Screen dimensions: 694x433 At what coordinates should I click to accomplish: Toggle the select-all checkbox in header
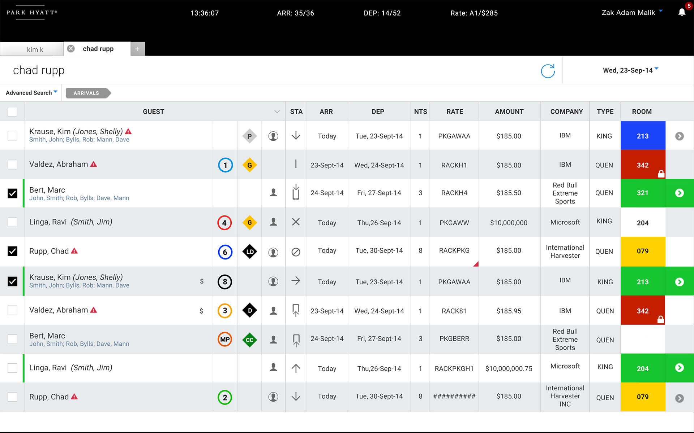(x=13, y=111)
